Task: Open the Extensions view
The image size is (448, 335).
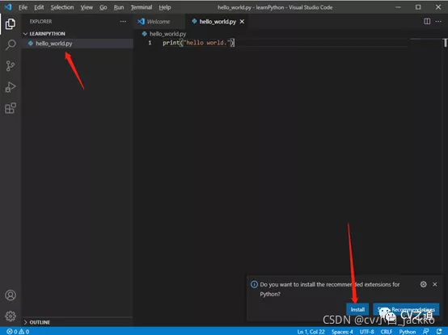Action: coord(11,108)
